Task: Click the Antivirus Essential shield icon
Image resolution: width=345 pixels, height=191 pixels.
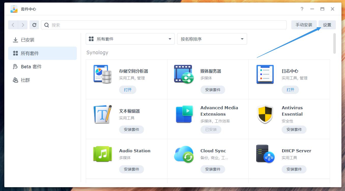Action: 265,114
